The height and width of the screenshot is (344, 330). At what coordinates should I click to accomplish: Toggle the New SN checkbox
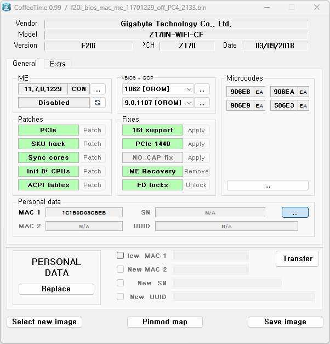click(120, 283)
